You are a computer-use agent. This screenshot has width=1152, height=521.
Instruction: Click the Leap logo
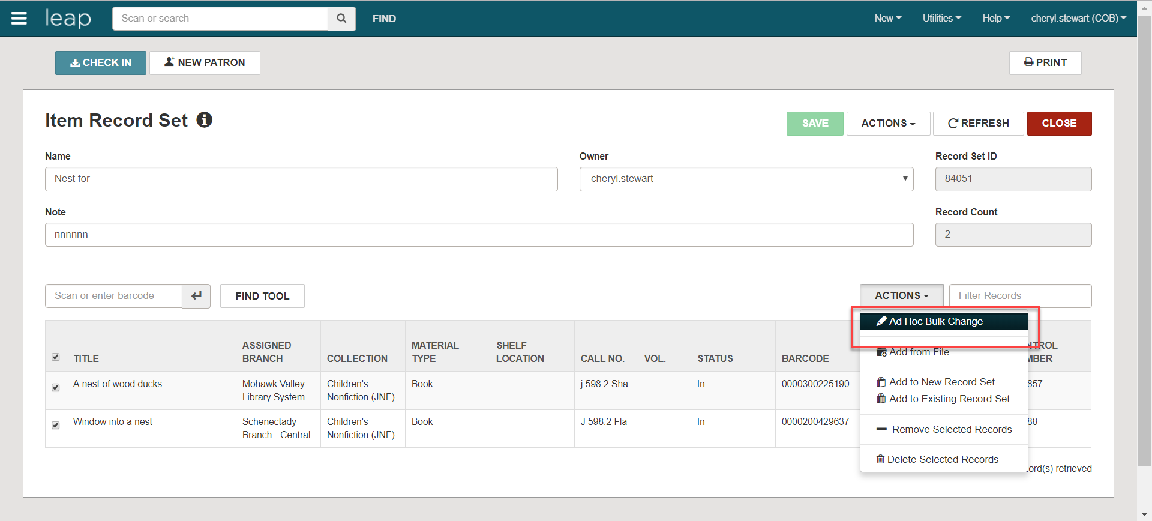pos(68,19)
